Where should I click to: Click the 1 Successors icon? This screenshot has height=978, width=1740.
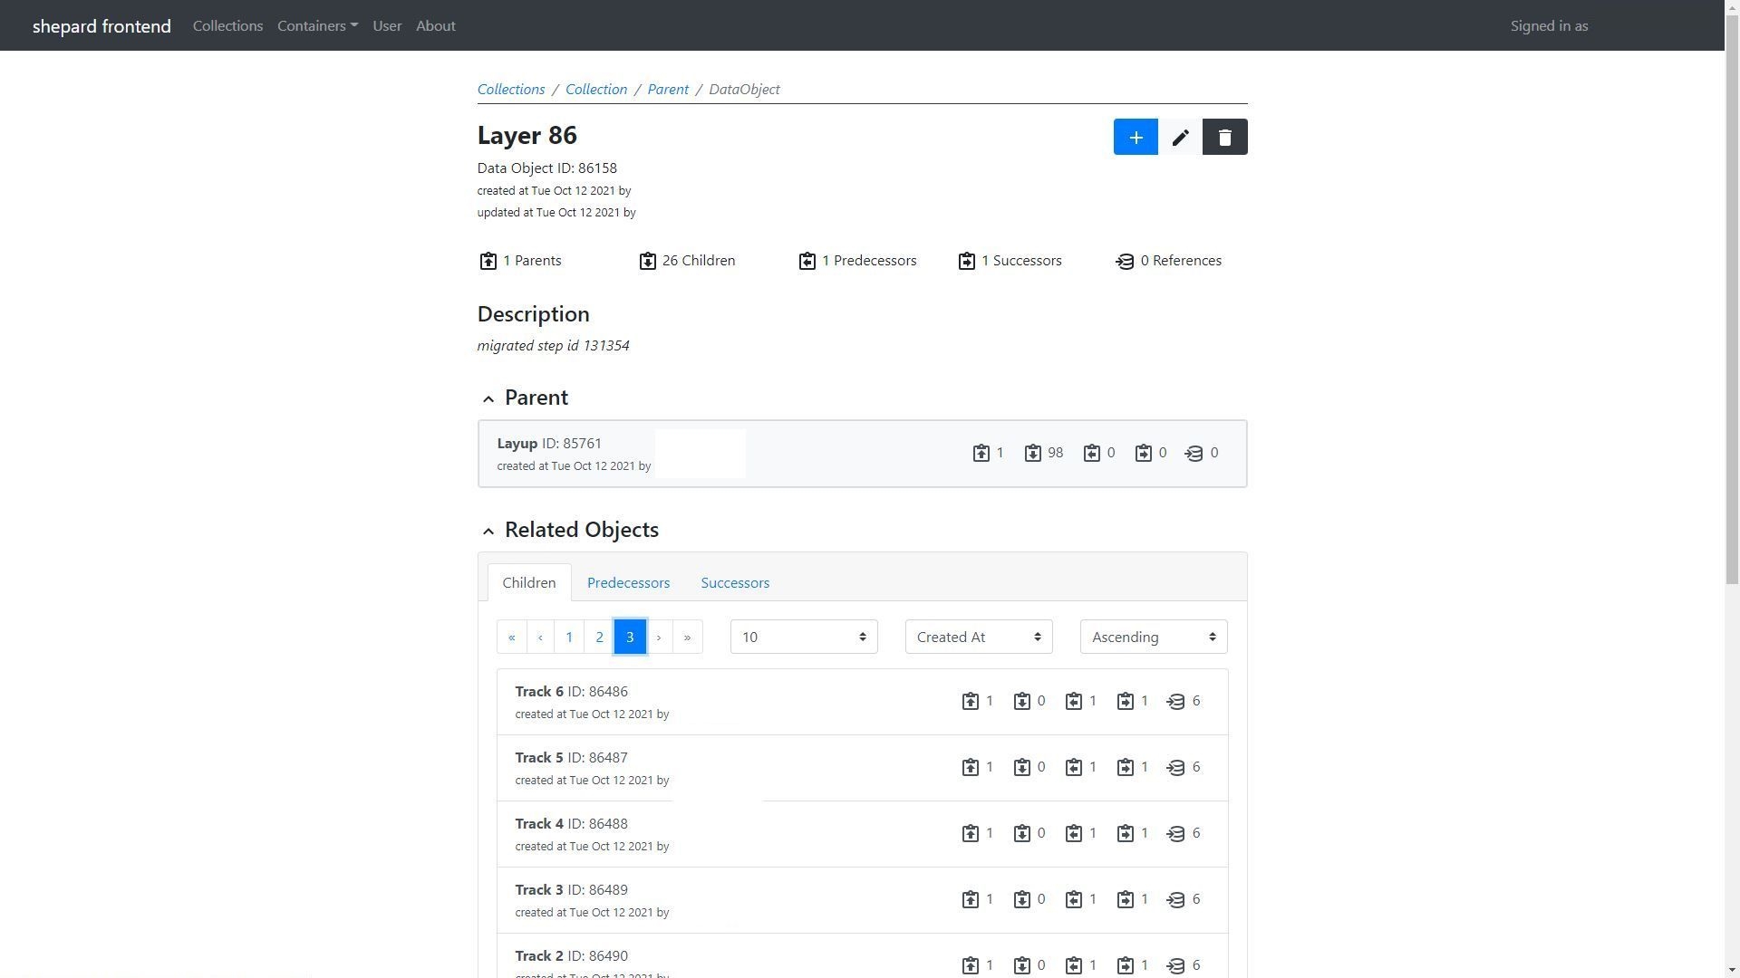(x=966, y=261)
